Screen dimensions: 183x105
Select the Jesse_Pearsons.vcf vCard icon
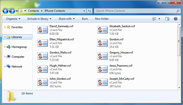[x=102, y=69]
